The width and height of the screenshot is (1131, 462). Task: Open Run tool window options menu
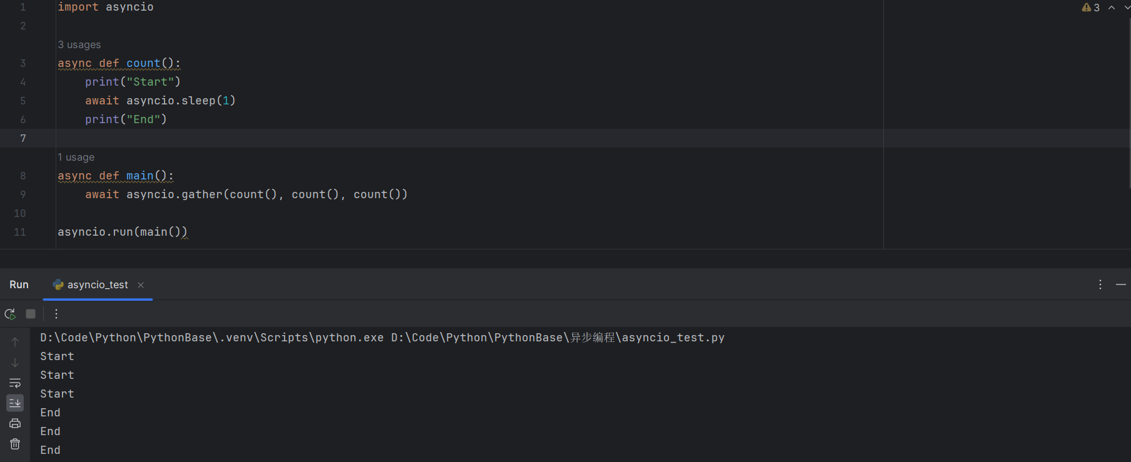pyautogui.click(x=1100, y=284)
